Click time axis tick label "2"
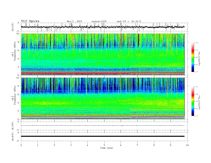This screenshot has height=163, width=211. pos(54,145)
